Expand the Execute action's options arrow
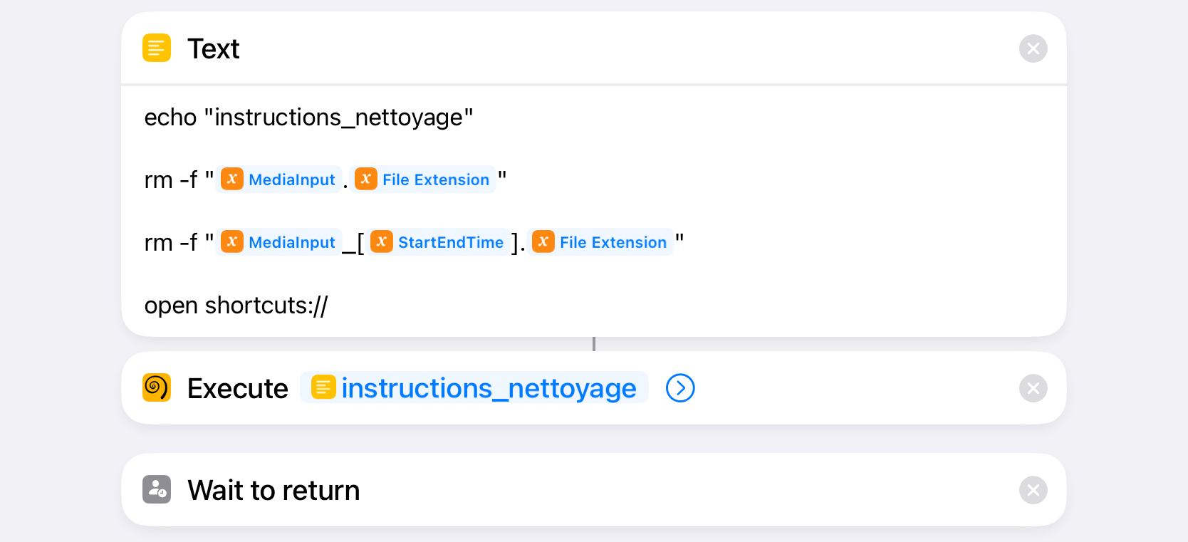1188x542 pixels. pos(680,388)
